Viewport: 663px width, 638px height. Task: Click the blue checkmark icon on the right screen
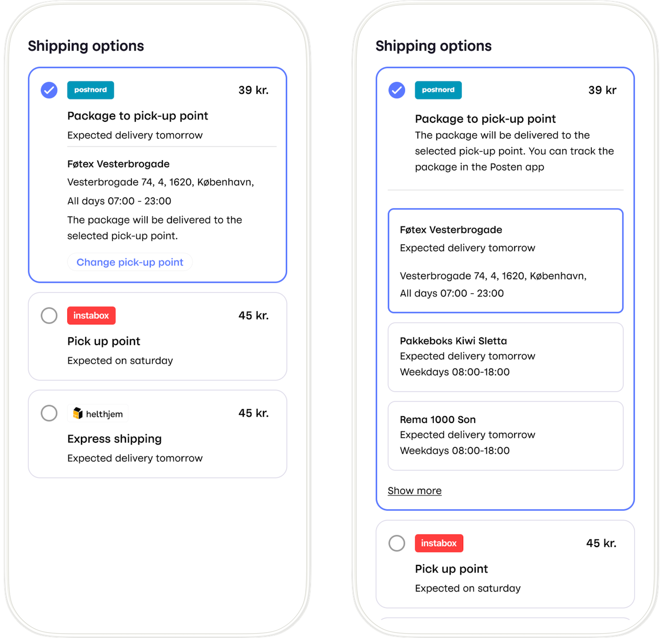coord(396,90)
